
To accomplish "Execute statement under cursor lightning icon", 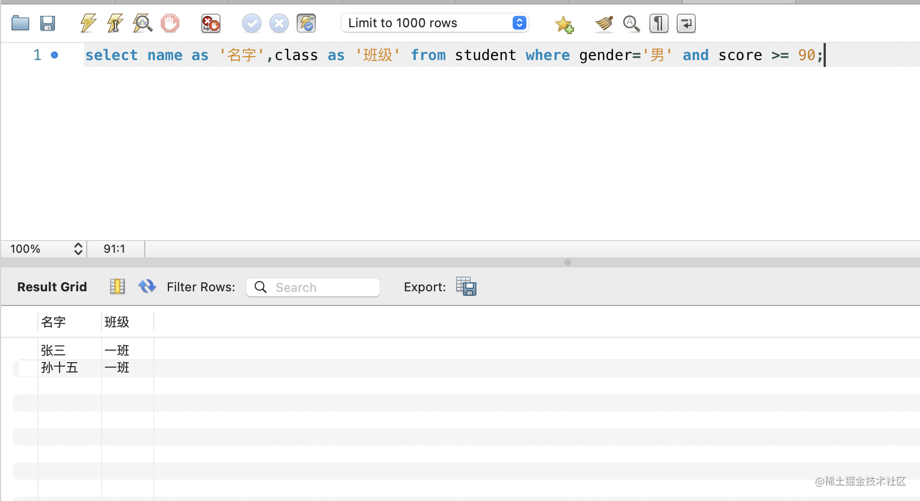I will pyautogui.click(x=115, y=23).
